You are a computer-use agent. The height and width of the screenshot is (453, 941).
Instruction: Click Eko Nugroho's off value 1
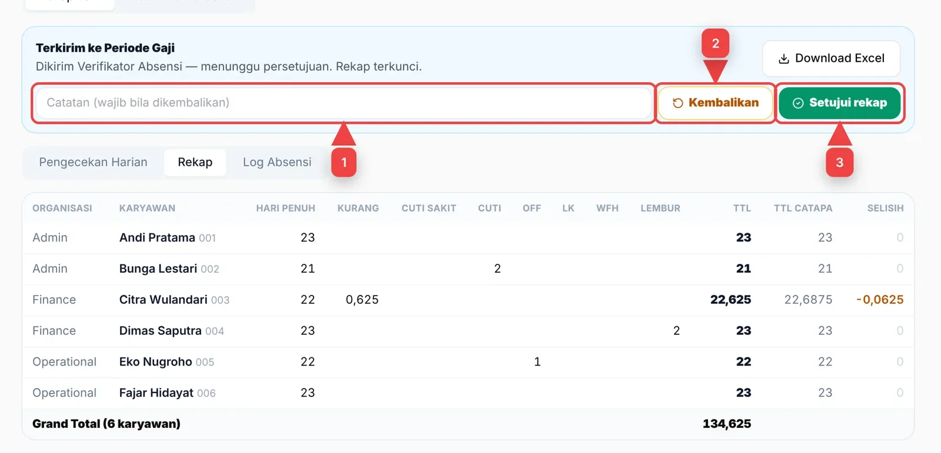click(537, 362)
